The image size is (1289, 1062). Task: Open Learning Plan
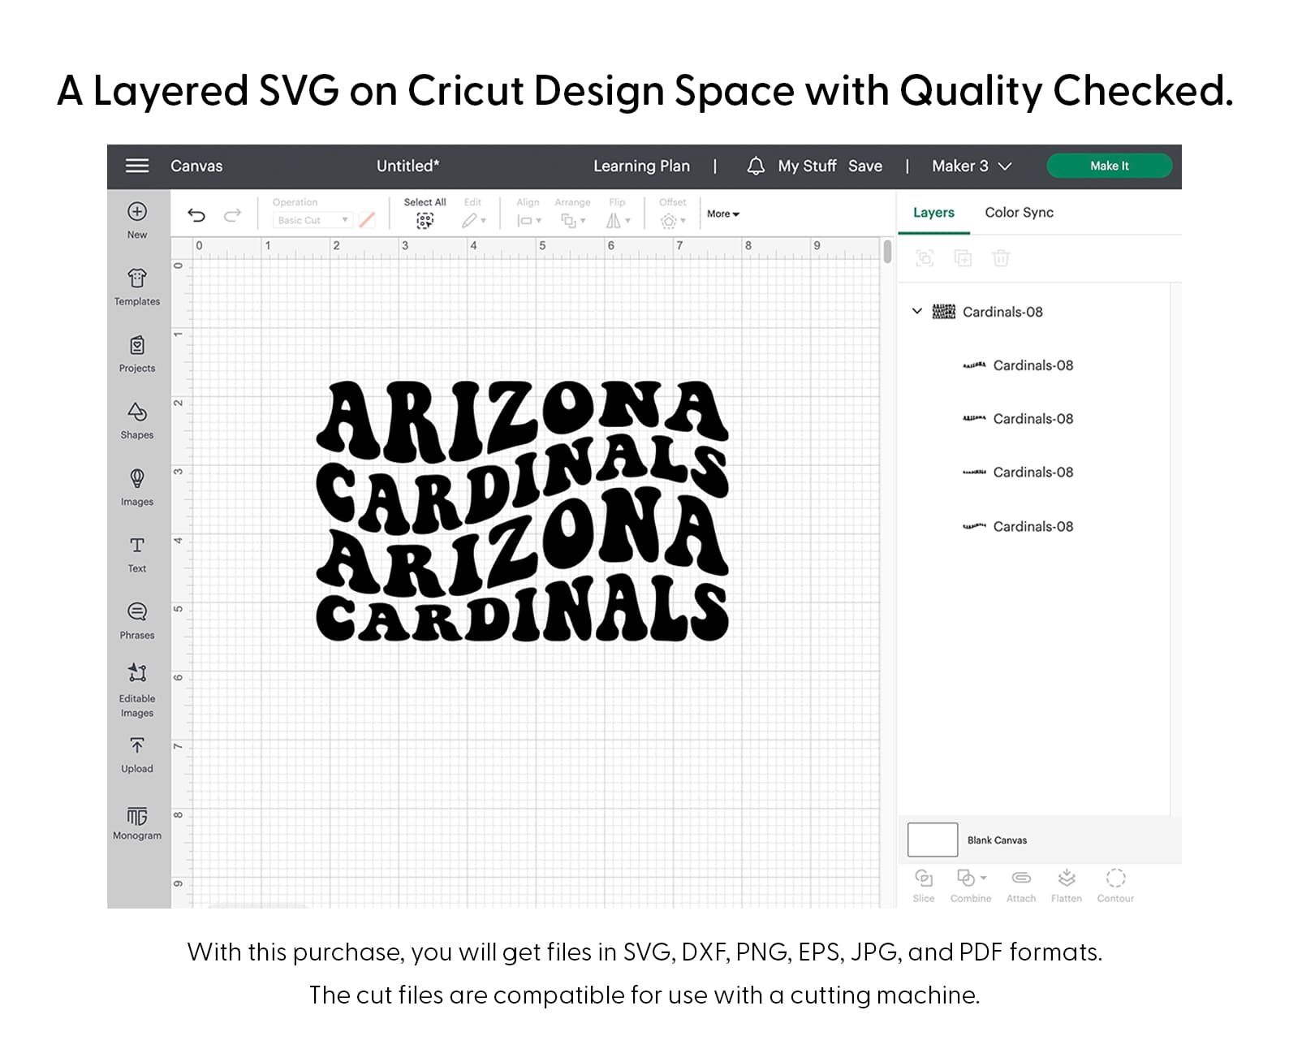point(641,166)
